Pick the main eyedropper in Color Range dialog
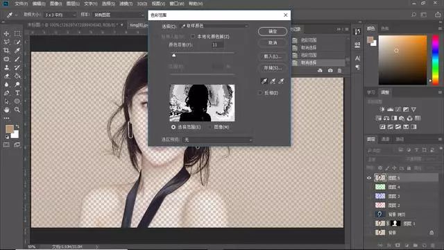Image resolution: width=444 pixels, height=250 pixels. [264, 81]
